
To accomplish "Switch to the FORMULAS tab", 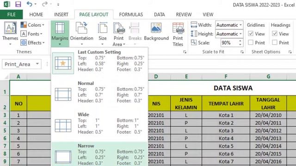I will pyautogui.click(x=131, y=14).
